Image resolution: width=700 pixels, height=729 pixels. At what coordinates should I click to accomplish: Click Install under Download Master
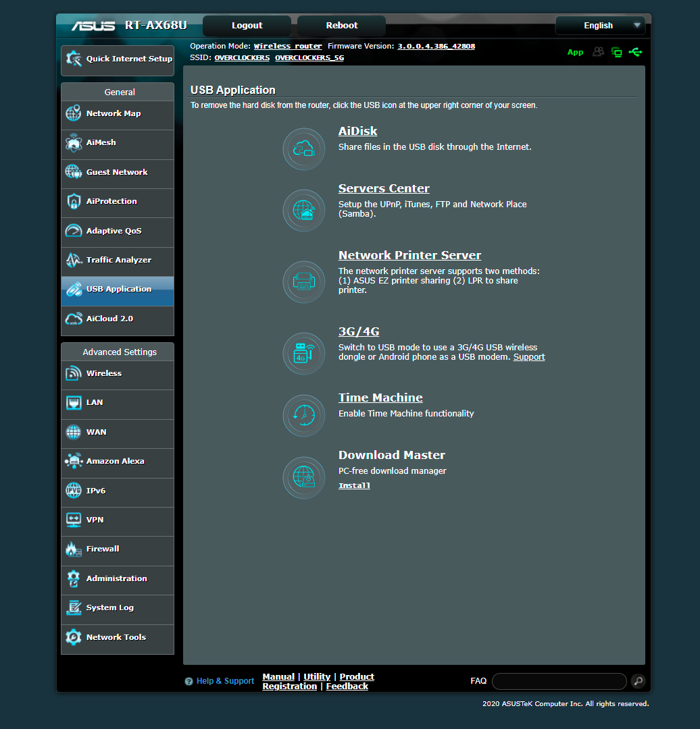tap(354, 485)
